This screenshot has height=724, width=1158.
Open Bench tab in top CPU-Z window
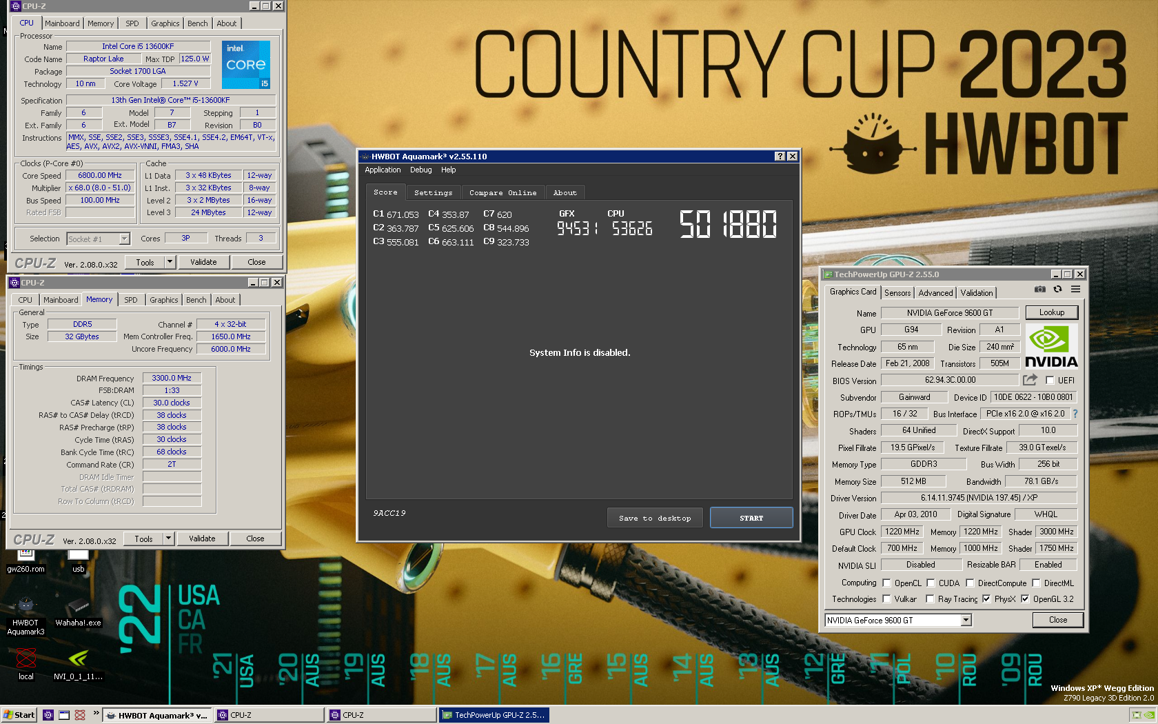[197, 23]
